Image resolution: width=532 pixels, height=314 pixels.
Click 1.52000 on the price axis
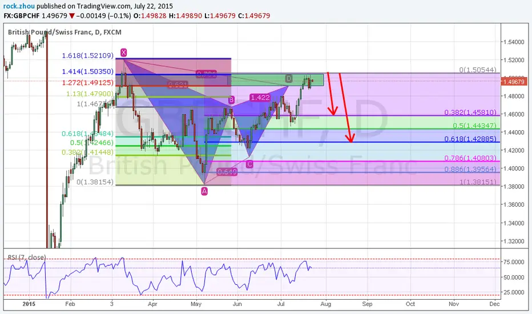tap(514, 60)
